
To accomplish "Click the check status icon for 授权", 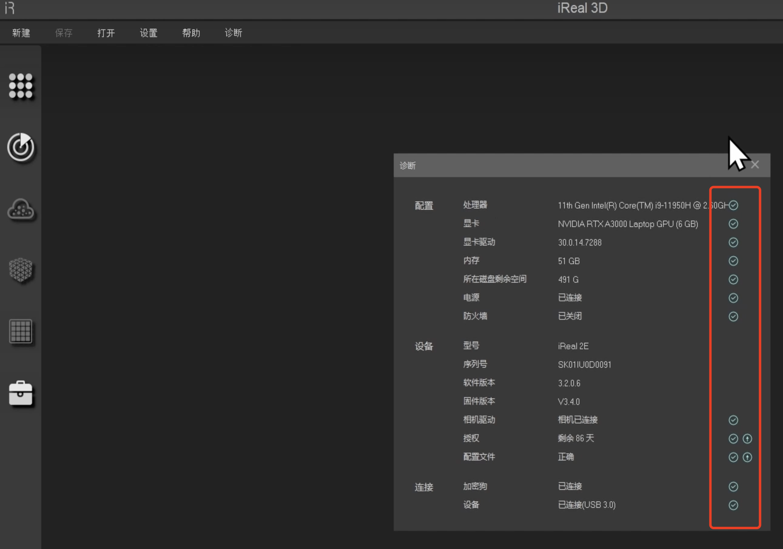I will tap(733, 439).
